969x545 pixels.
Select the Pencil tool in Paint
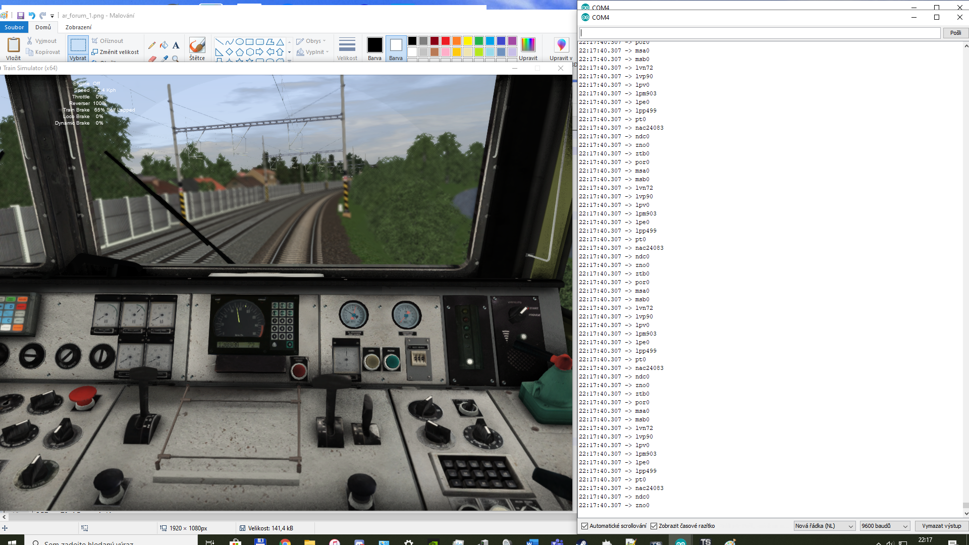coord(152,45)
